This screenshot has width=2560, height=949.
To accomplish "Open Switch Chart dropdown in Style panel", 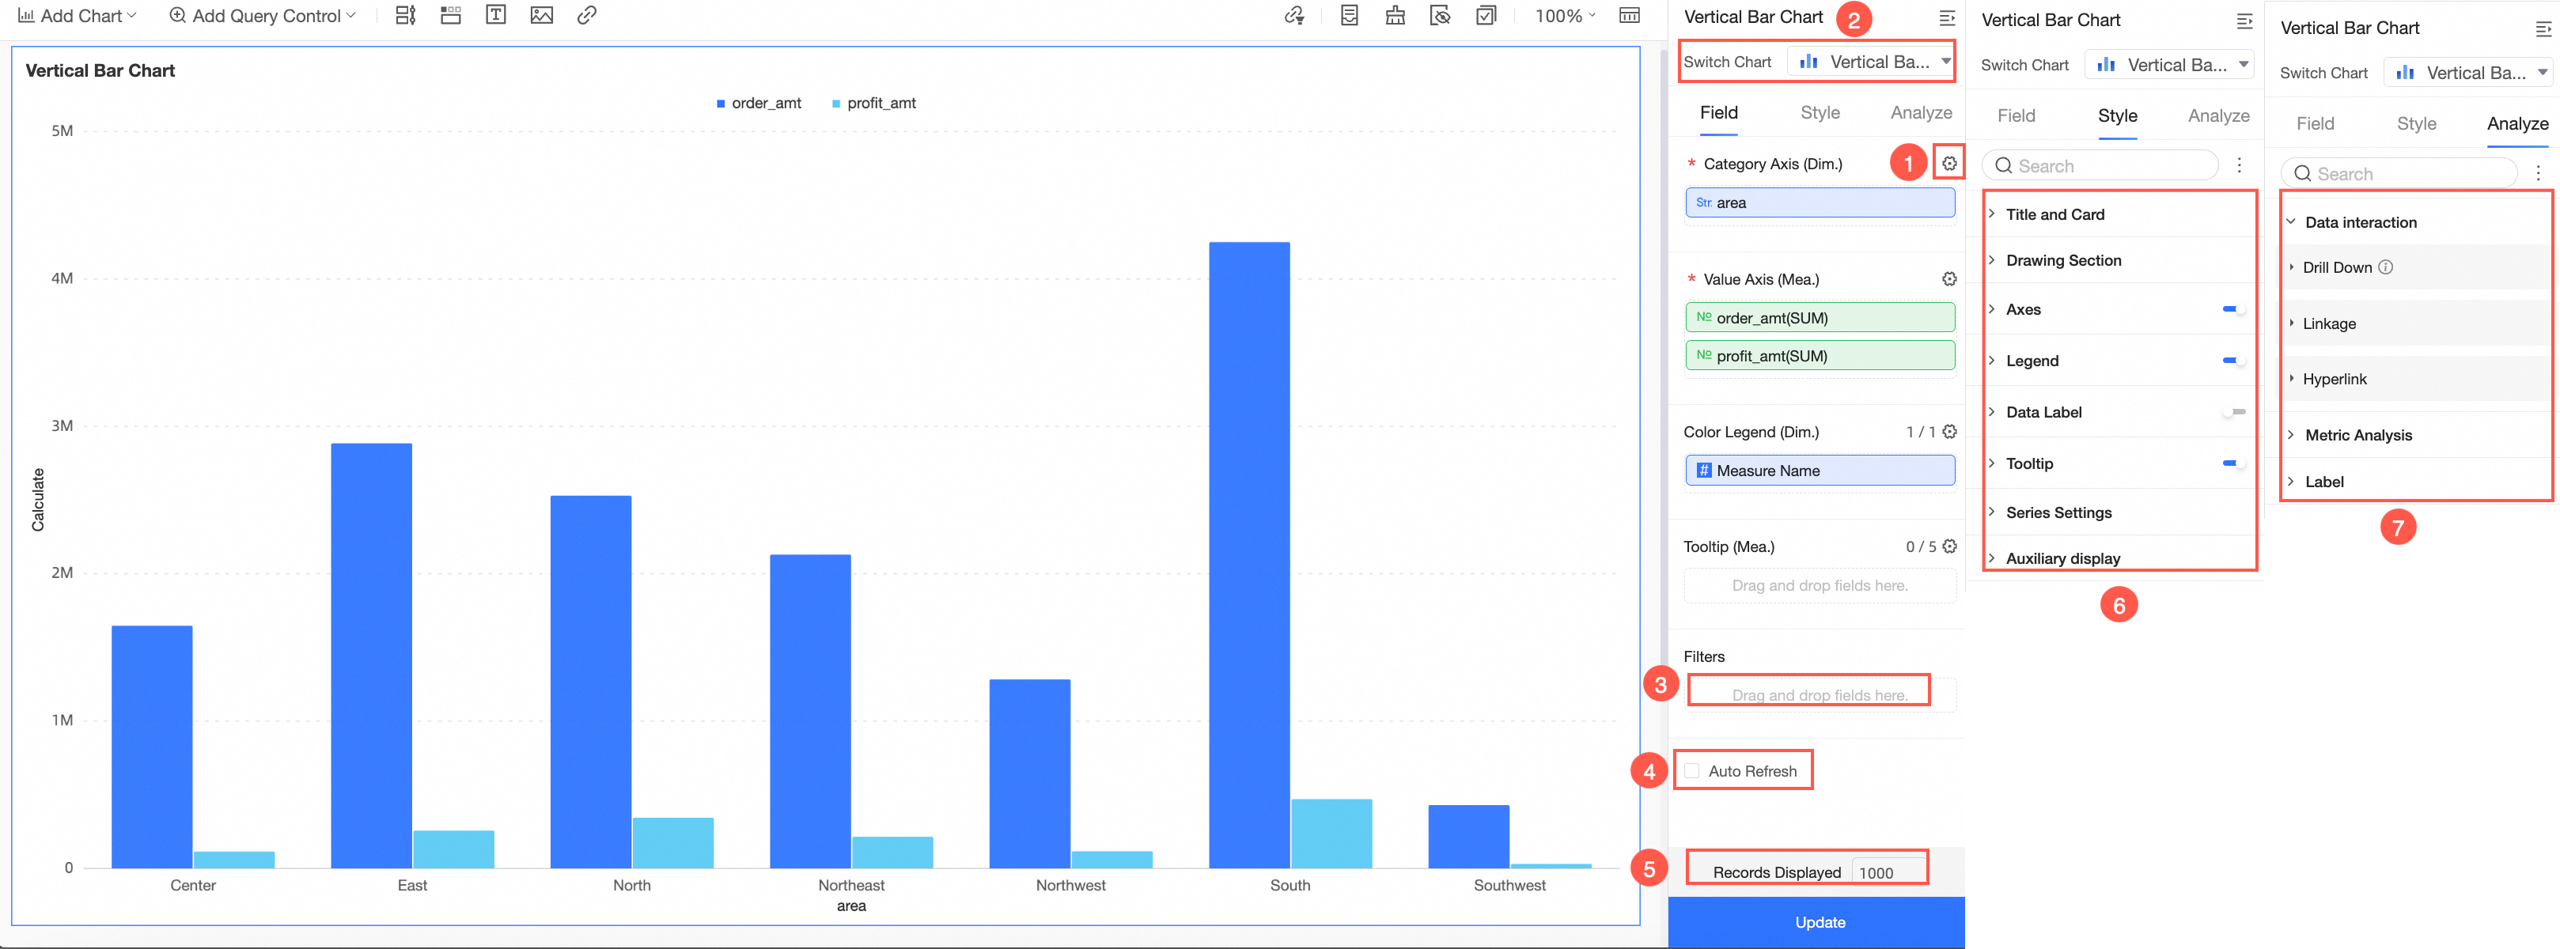I will point(2168,65).
